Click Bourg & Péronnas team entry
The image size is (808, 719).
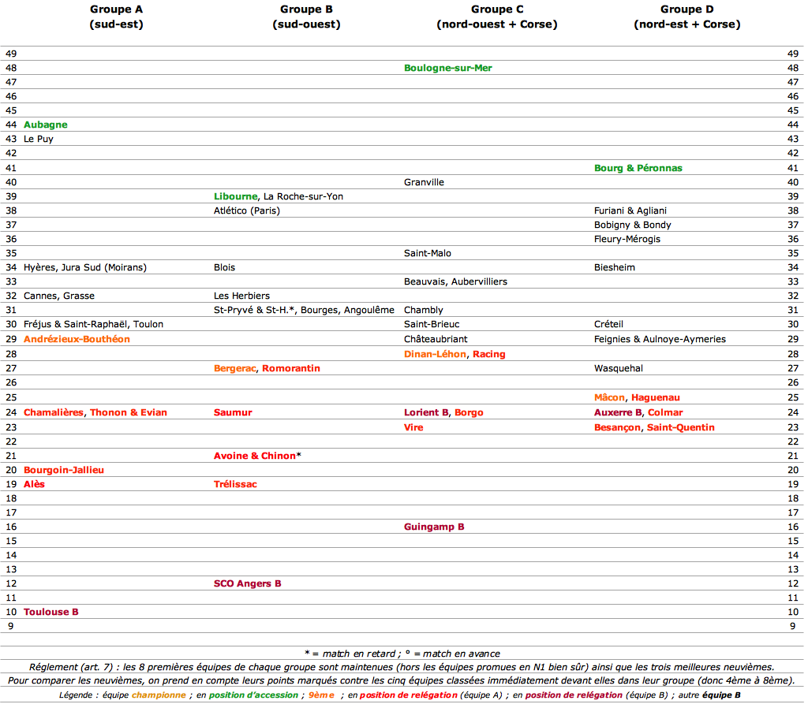(x=638, y=168)
